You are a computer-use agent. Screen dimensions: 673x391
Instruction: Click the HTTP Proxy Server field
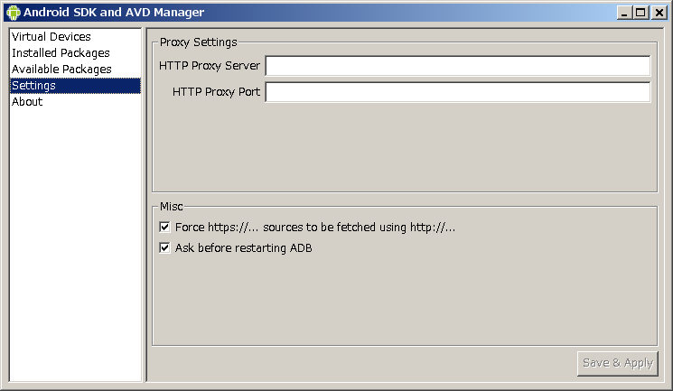tap(458, 66)
